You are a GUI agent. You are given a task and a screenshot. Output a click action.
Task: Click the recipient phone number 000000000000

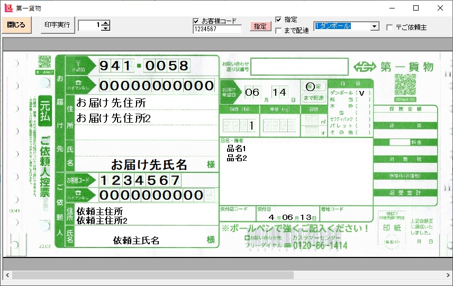[x=157, y=86]
